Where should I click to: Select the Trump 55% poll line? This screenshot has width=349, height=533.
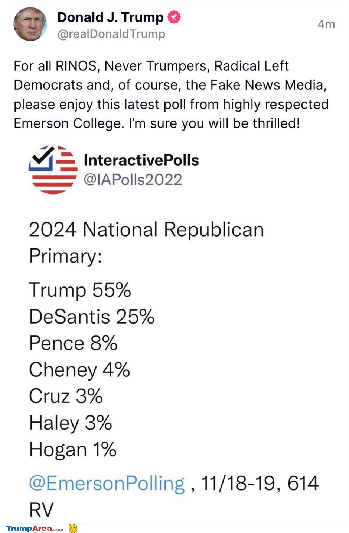80,290
